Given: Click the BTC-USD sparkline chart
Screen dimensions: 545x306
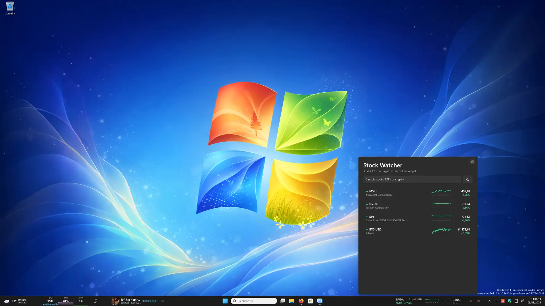Looking at the screenshot, I should 441,231.
